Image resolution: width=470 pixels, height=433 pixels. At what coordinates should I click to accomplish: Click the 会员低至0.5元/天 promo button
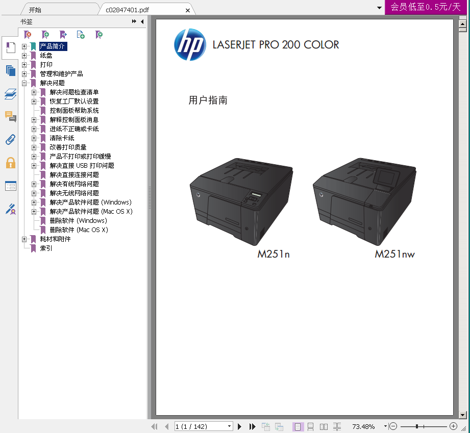tap(425, 7)
